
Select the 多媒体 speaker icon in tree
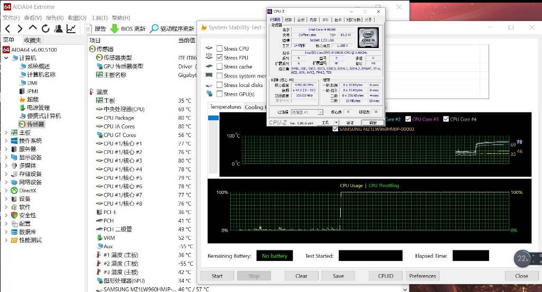(14, 166)
